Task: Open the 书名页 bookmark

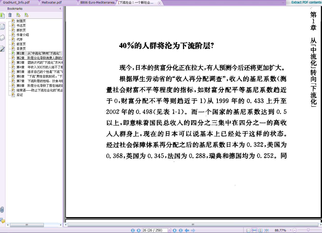Action: 21,26
